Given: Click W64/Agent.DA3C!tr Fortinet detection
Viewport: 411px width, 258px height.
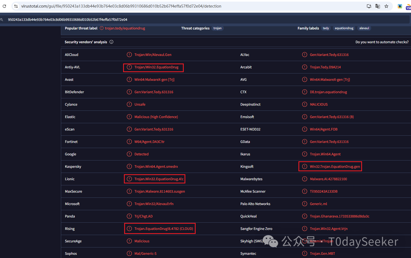Looking at the screenshot, I should pyautogui.click(x=149, y=142).
